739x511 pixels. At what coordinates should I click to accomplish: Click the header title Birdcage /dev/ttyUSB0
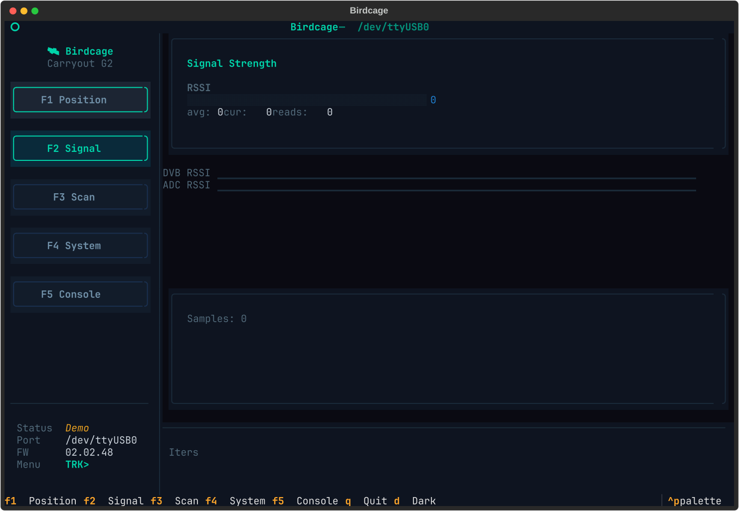[x=360, y=27]
